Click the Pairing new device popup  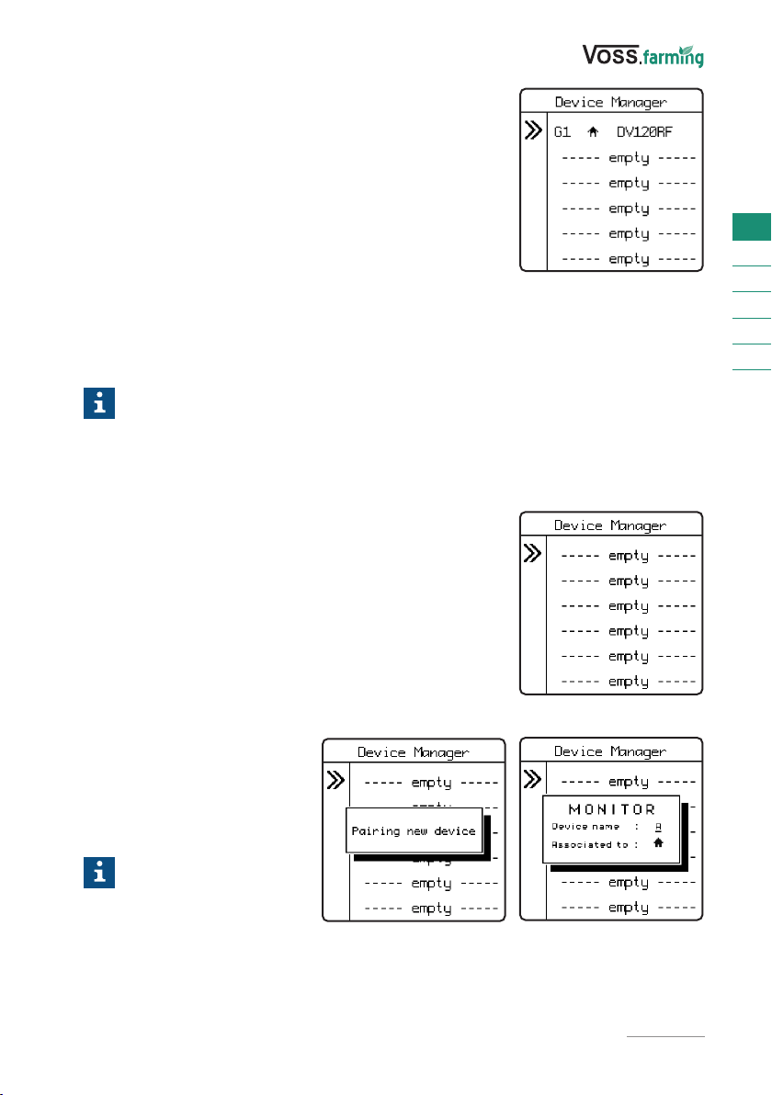(414, 830)
